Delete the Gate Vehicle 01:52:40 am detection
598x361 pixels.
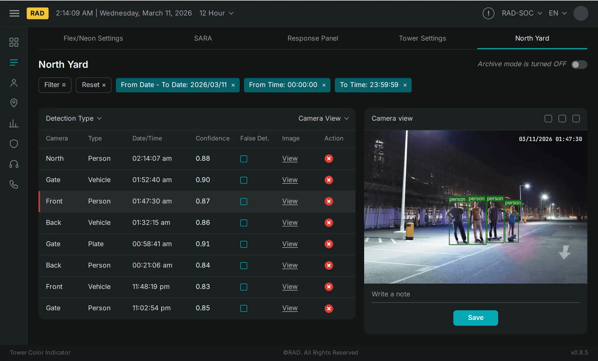tap(329, 180)
